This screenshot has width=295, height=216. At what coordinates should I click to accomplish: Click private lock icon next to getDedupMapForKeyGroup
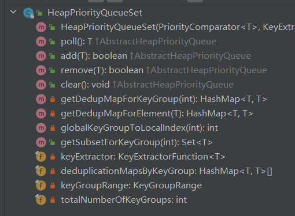[x=53, y=99]
